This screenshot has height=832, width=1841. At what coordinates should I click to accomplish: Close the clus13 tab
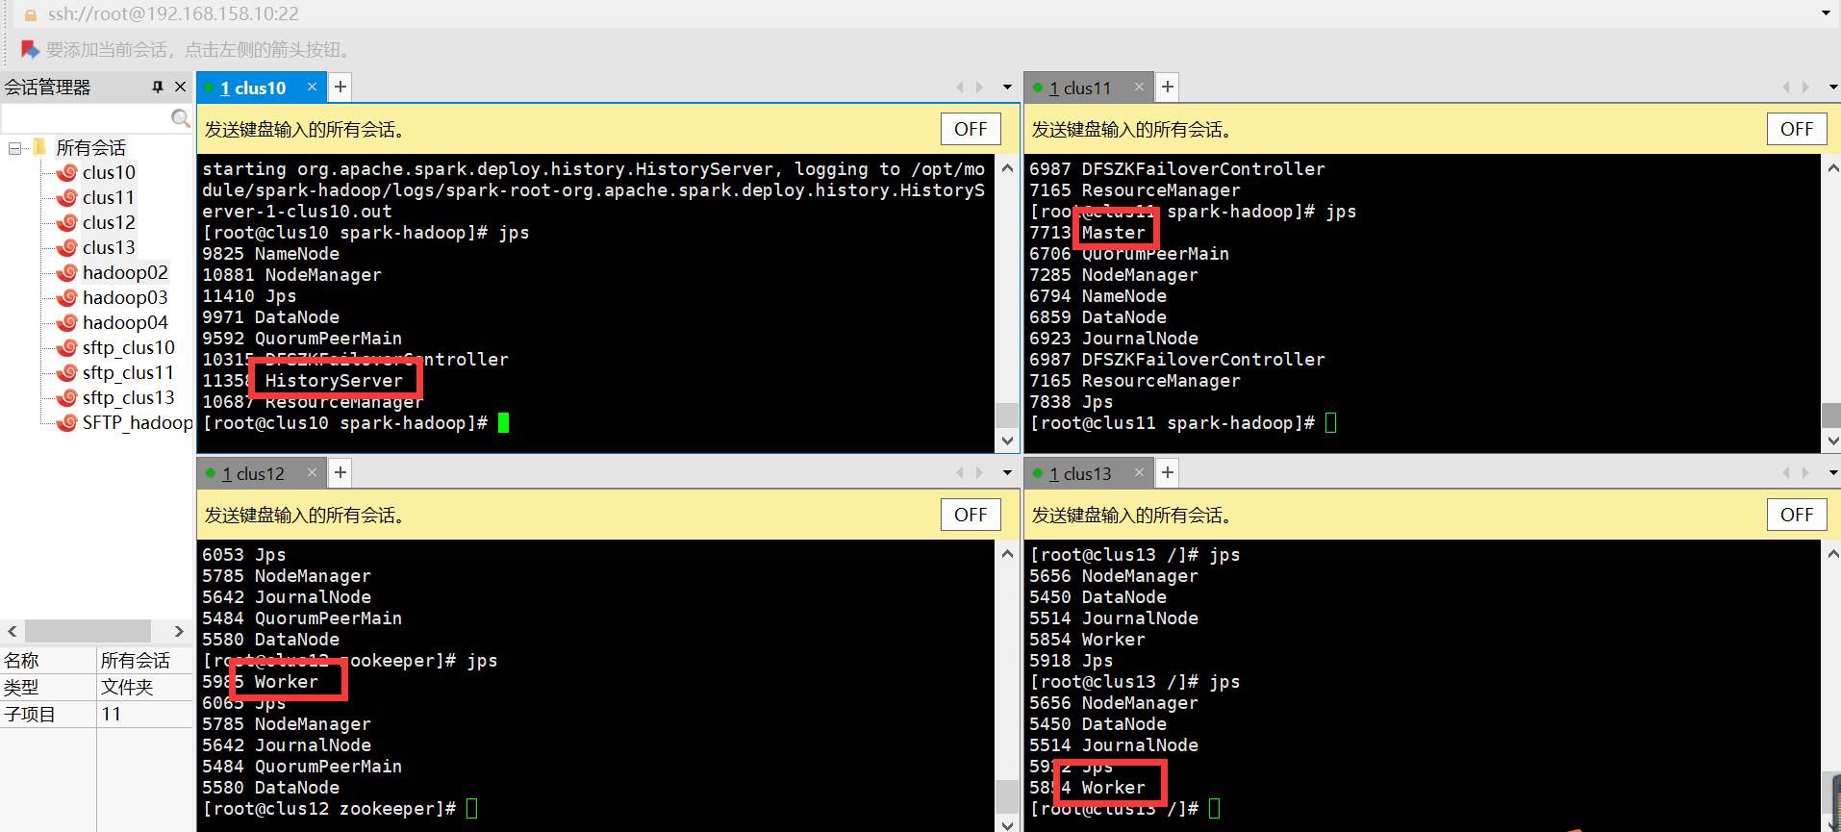(x=1140, y=472)
